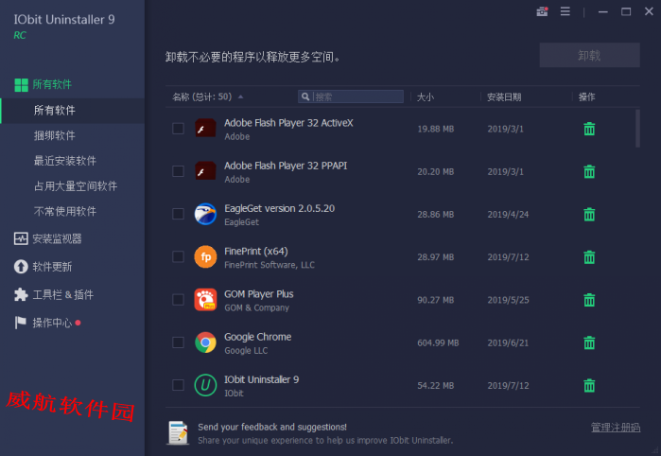Click FinePrint Software, LLC publisher text
This screenshot has width=661, height=456.
pos(270,265)
